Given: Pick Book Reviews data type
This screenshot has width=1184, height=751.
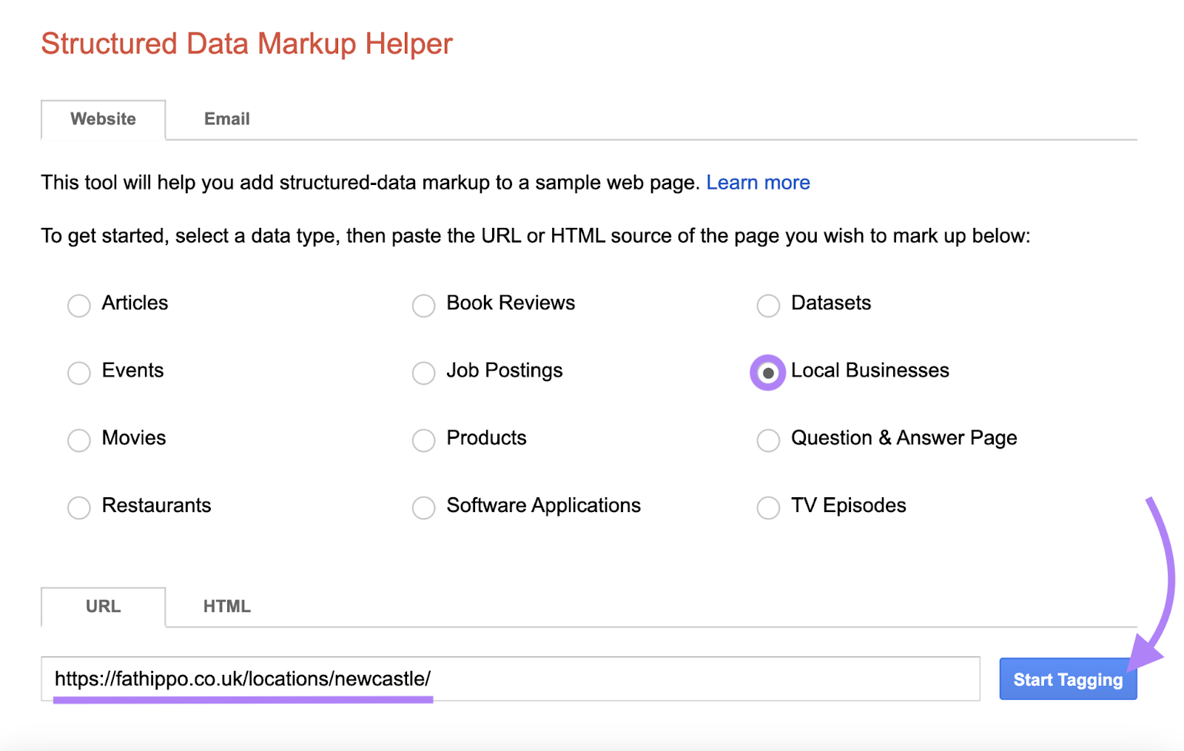Looking at the screenshot, I should coord(423,305).
